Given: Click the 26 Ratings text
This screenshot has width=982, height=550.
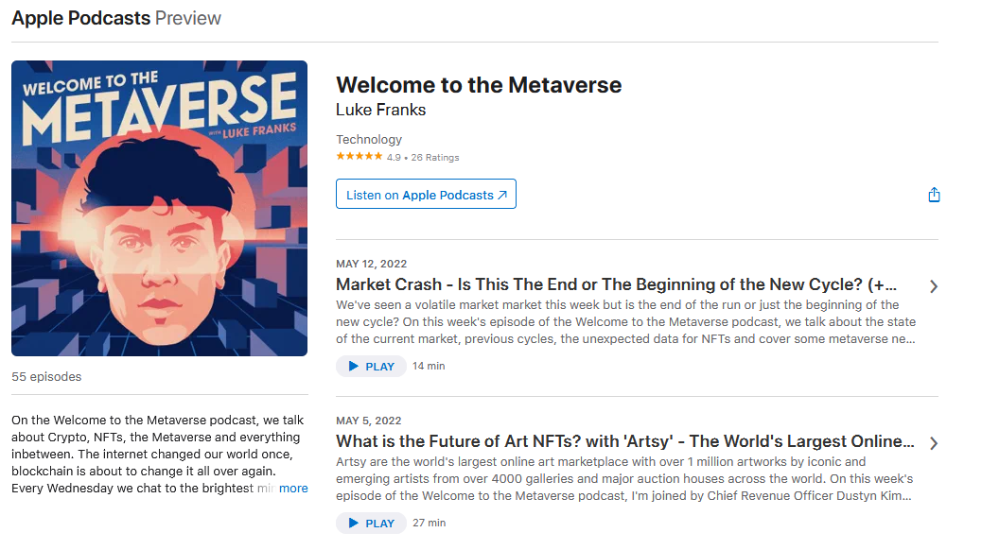Looking at the screenshot, I should point(434,158).
